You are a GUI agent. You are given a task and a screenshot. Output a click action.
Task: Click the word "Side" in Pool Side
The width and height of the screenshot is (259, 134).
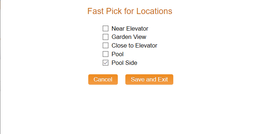point(131,63)
